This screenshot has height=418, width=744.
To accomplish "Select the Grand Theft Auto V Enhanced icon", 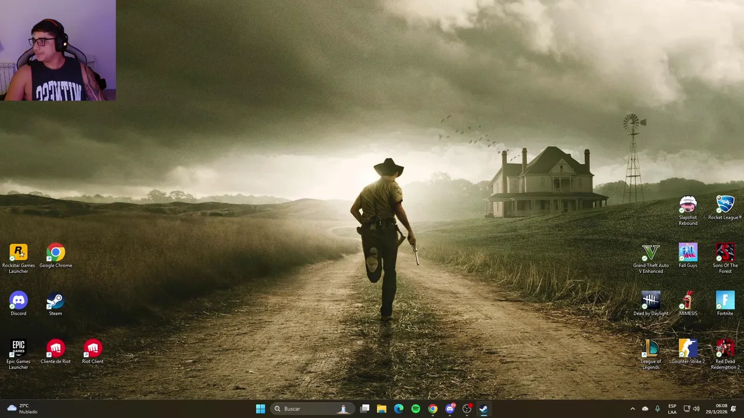I will click(x=651, y=258).
